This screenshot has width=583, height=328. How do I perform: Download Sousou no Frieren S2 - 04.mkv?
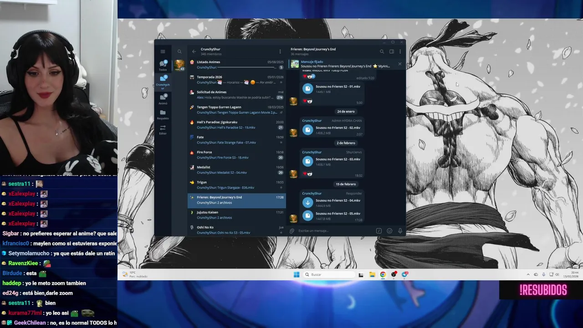point(308,203)
